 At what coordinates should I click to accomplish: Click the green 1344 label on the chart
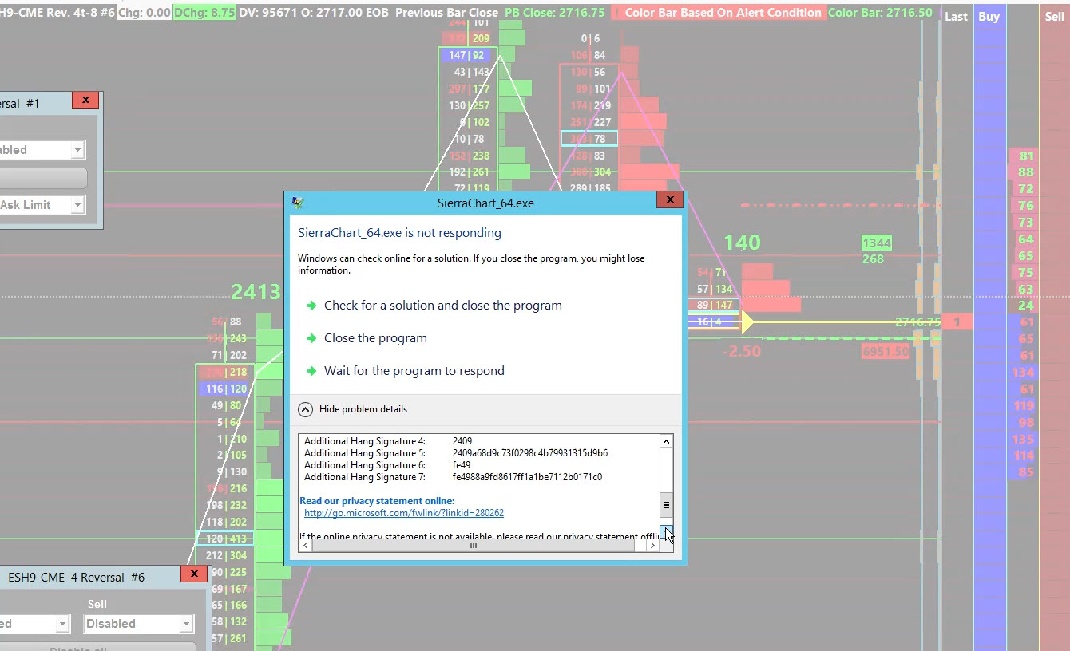click(x=877, y=243)
